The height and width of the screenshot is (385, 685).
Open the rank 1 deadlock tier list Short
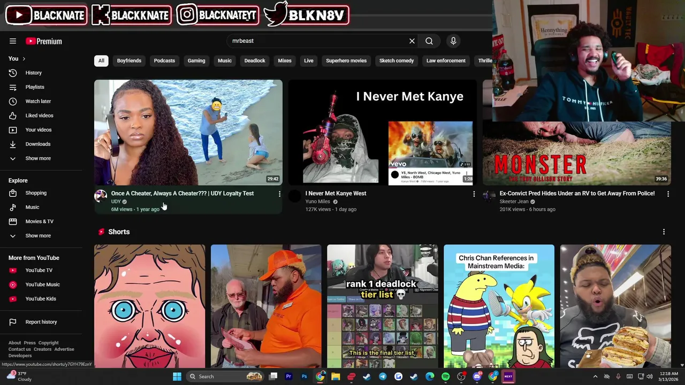[x=383, y=306]
